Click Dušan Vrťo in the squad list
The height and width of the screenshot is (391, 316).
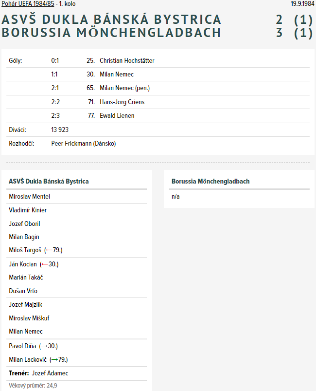pos(23,291)
